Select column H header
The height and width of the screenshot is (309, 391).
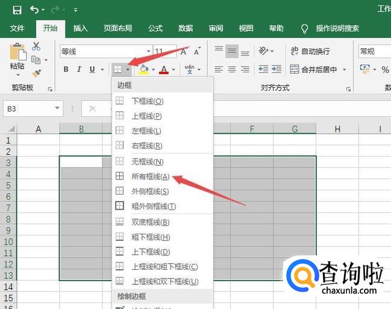(337, 129)
